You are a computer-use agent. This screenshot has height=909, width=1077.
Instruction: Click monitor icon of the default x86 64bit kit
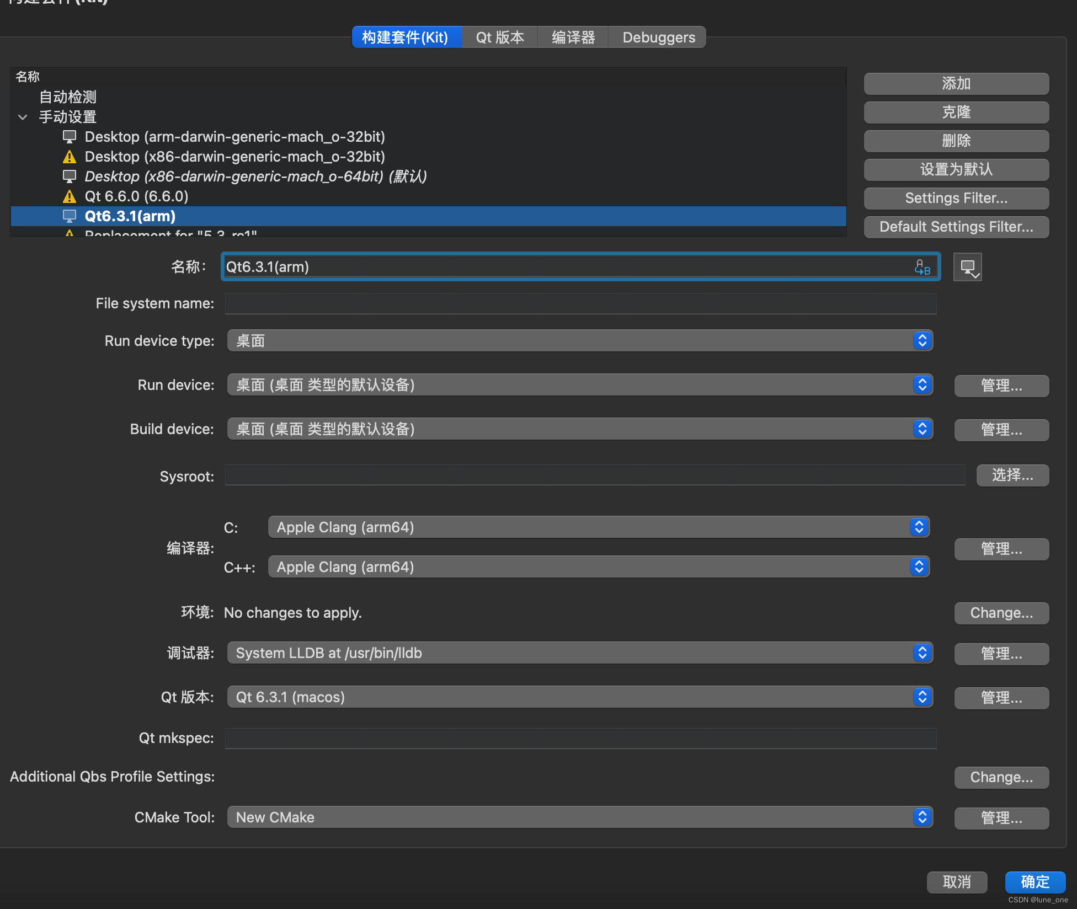click(70, 176)
